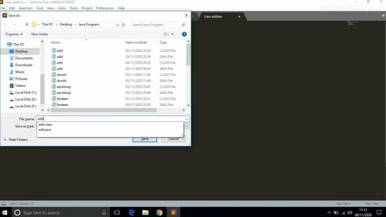Close the Save As dialog

pos(186,16)
